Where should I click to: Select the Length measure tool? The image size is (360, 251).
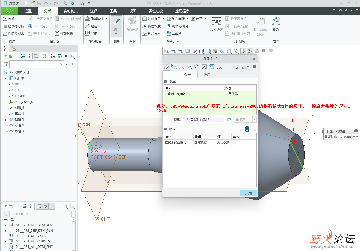coord(174,67)
